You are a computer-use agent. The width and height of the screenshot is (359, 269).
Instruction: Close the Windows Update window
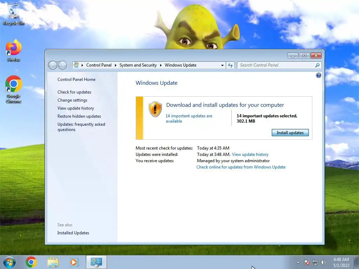point(316,56)
